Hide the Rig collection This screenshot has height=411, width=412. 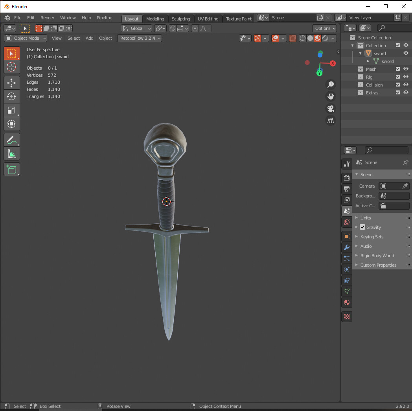tap(406, 77)
